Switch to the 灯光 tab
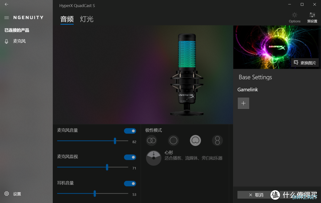The width and height of the screenshot is (321, 203). pos(86,19)
